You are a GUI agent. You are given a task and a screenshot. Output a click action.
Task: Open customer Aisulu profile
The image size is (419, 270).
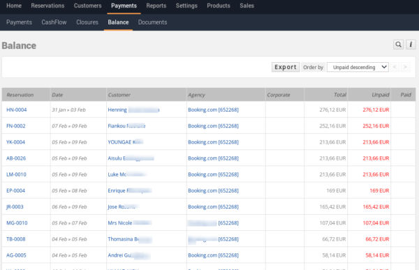click(x=131, y=158)
